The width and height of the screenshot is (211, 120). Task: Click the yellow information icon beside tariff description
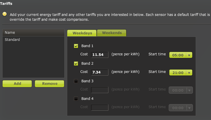5,14
